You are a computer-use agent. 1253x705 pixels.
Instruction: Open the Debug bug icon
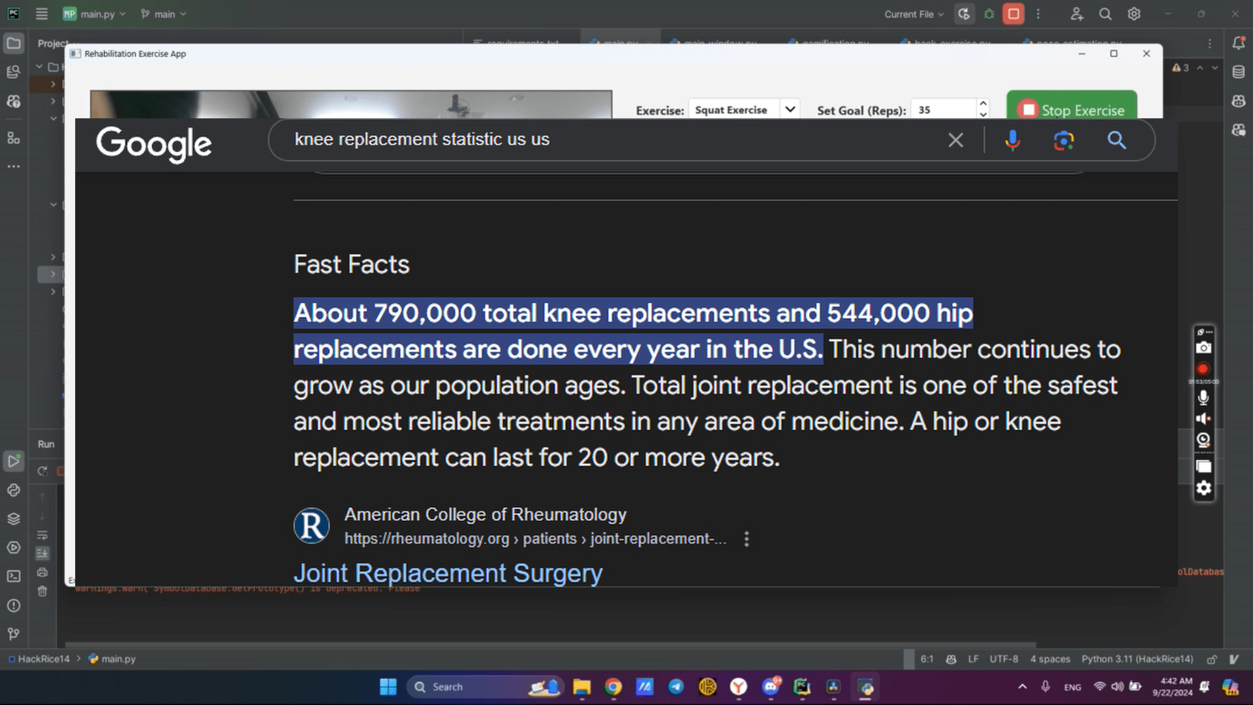pos(989,14)
